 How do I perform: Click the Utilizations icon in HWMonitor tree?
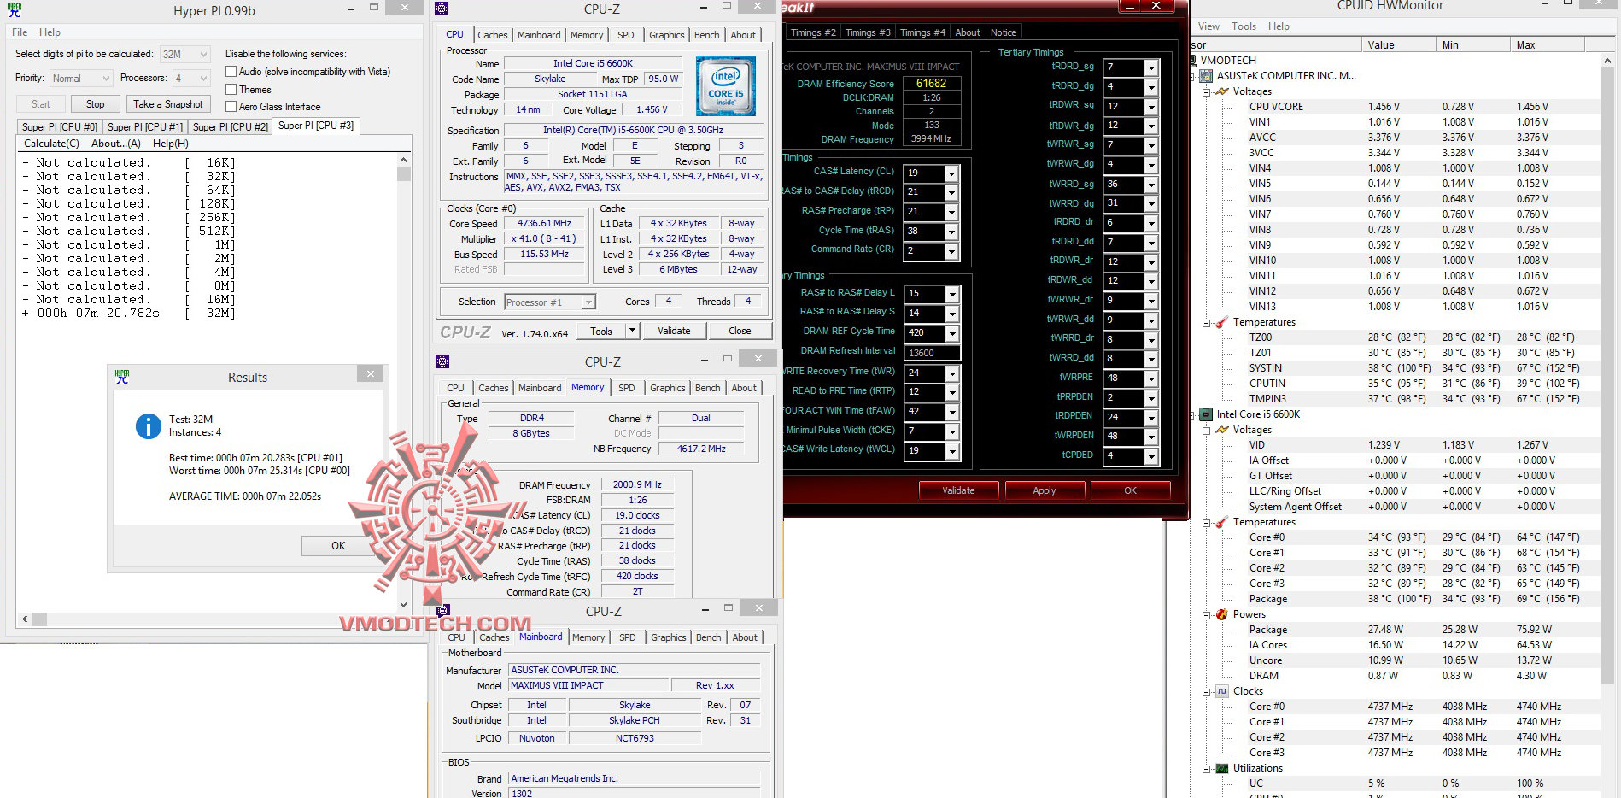tap(1221, 768)
